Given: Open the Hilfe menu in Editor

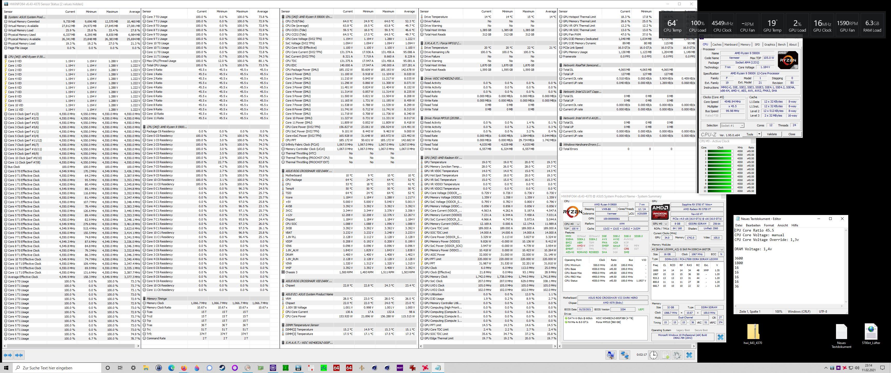Looking at the screenshot, I should 794,225.
